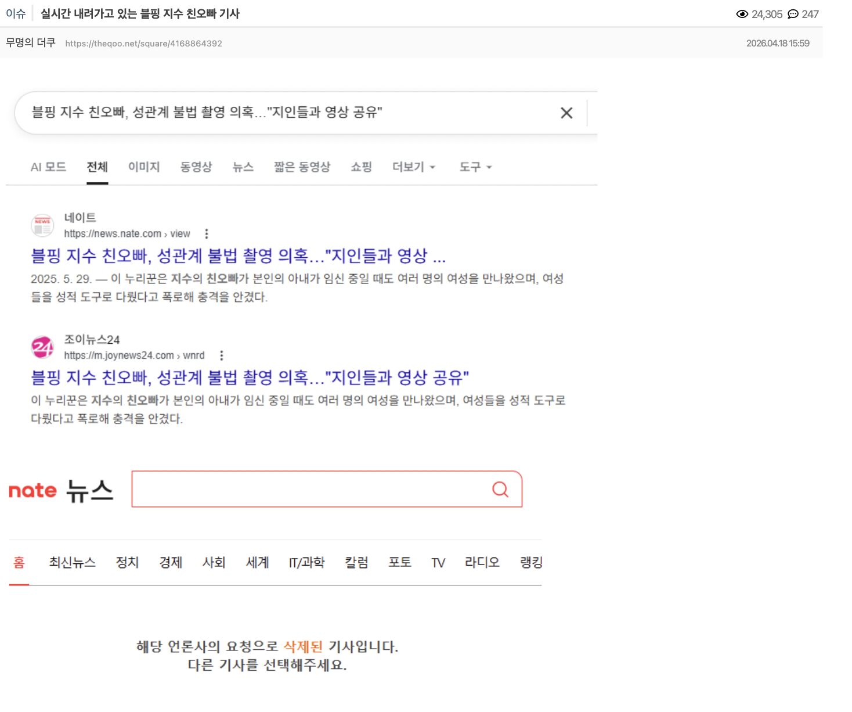Image resolution: width=852 pixels, height=712 pixels.
Task: Click the post title 실시간 내려가고 있는 블핑 지수
Action: [140, 14]
